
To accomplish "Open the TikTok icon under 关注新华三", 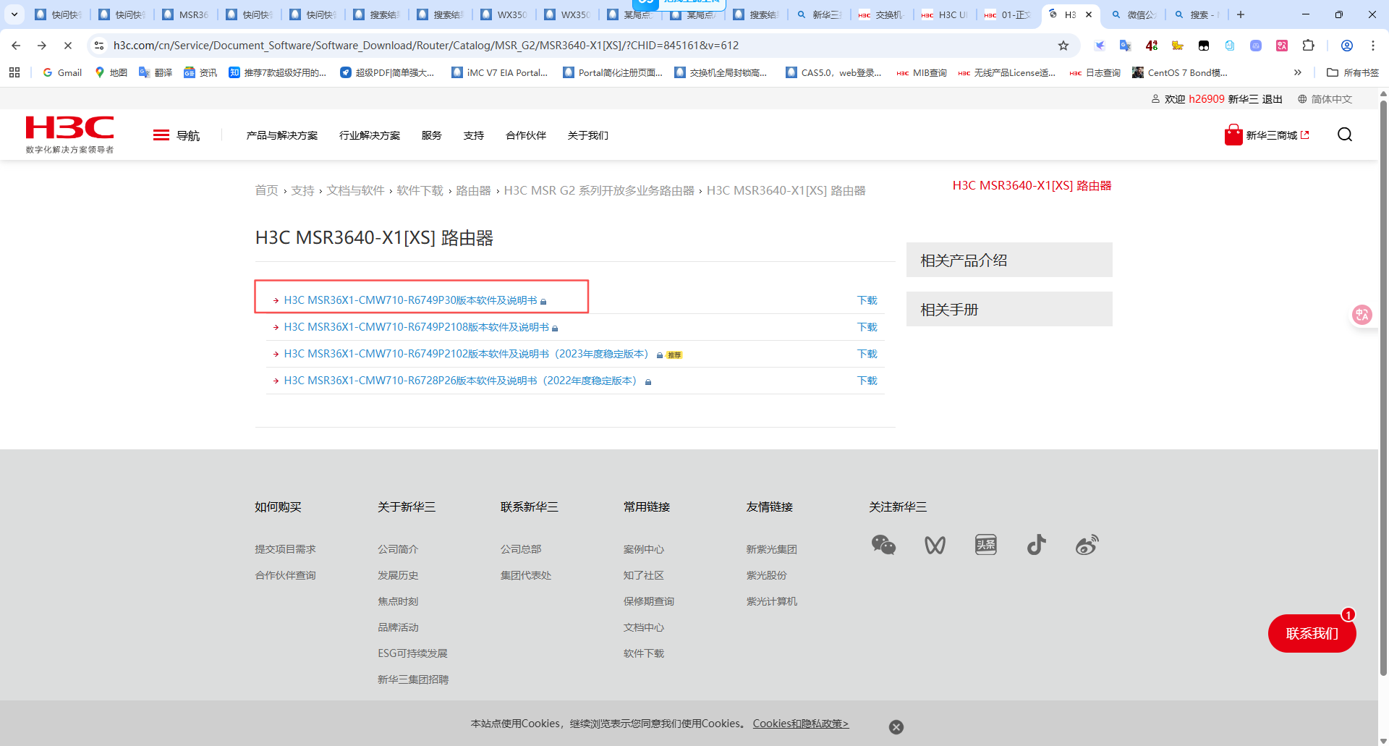I will pos(1037,545).
